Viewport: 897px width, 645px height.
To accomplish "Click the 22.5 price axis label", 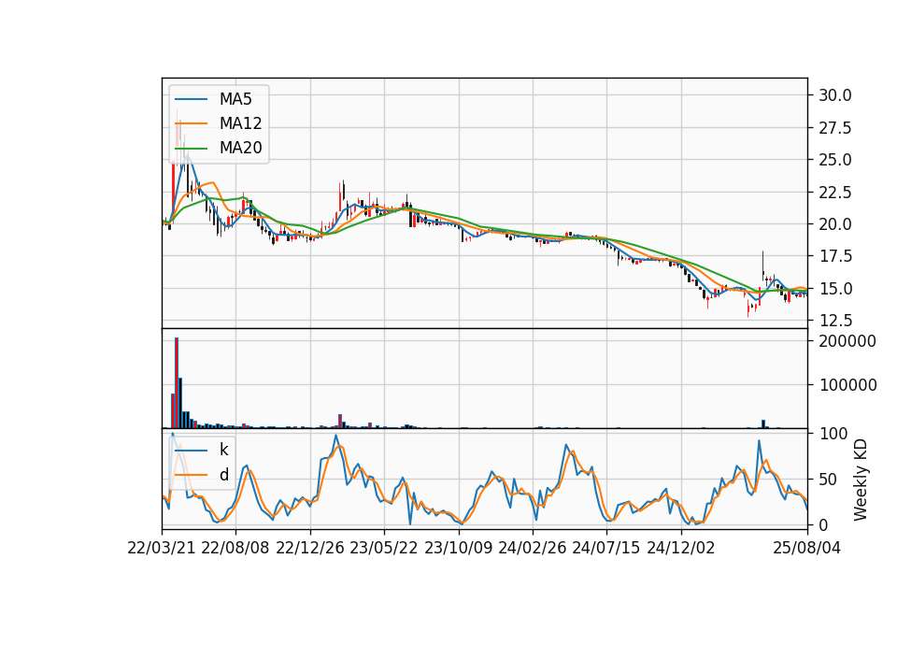I will click(834, 193).
